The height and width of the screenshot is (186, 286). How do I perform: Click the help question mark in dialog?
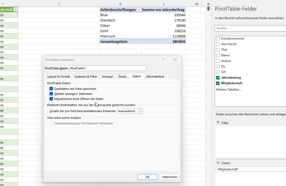(163, 60)
